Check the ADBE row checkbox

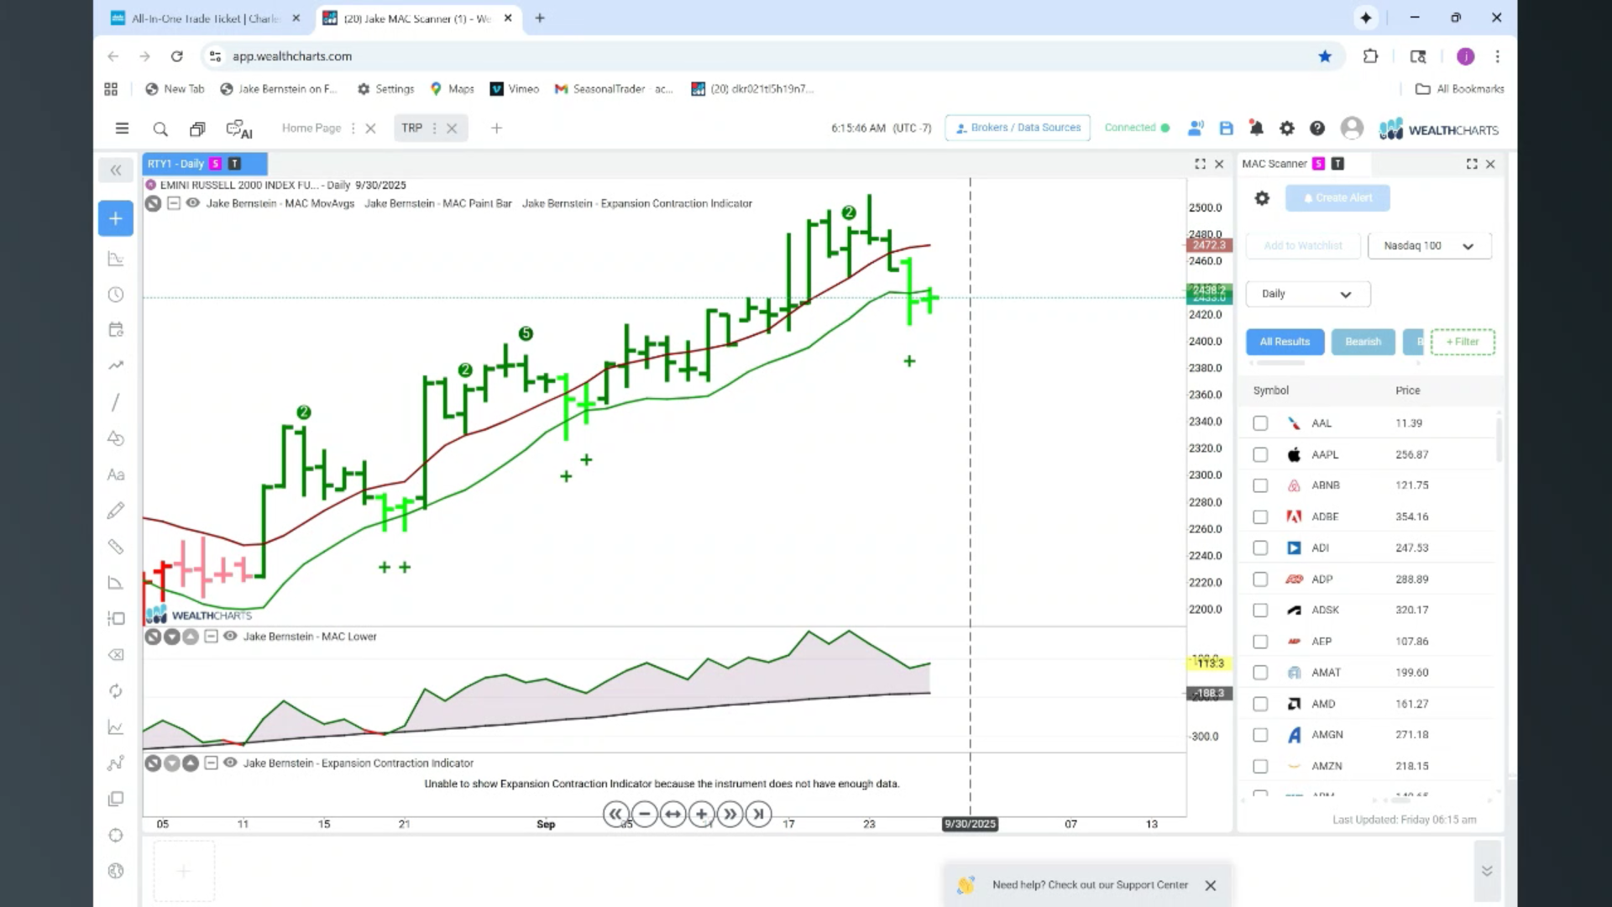(x=1260, y=517)
